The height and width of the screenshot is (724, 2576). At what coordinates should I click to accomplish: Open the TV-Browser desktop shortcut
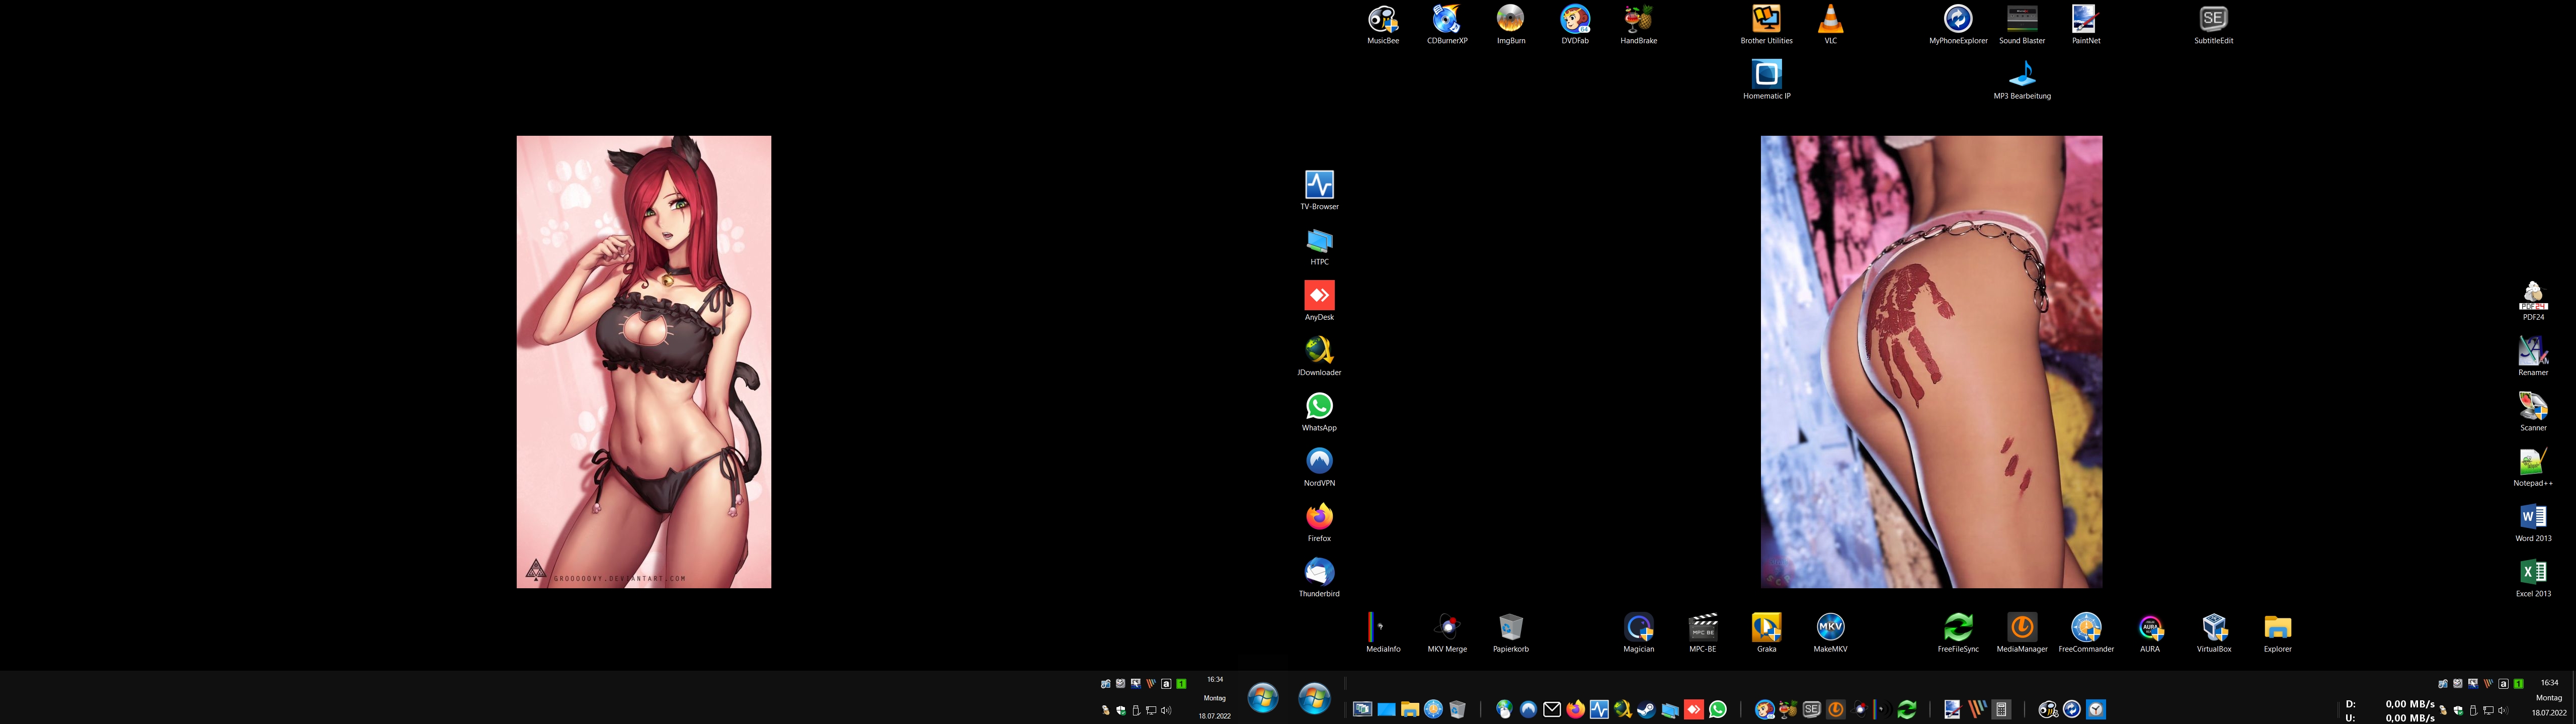pos(1319,190)
